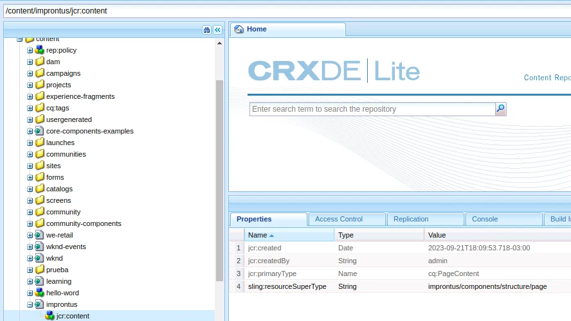Click the hello-word node icon

tap(39, 293)
